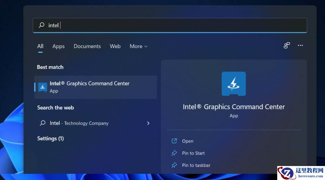
Task: Click the pin icon beside Pin to Start
Action: tap(174, 153)
